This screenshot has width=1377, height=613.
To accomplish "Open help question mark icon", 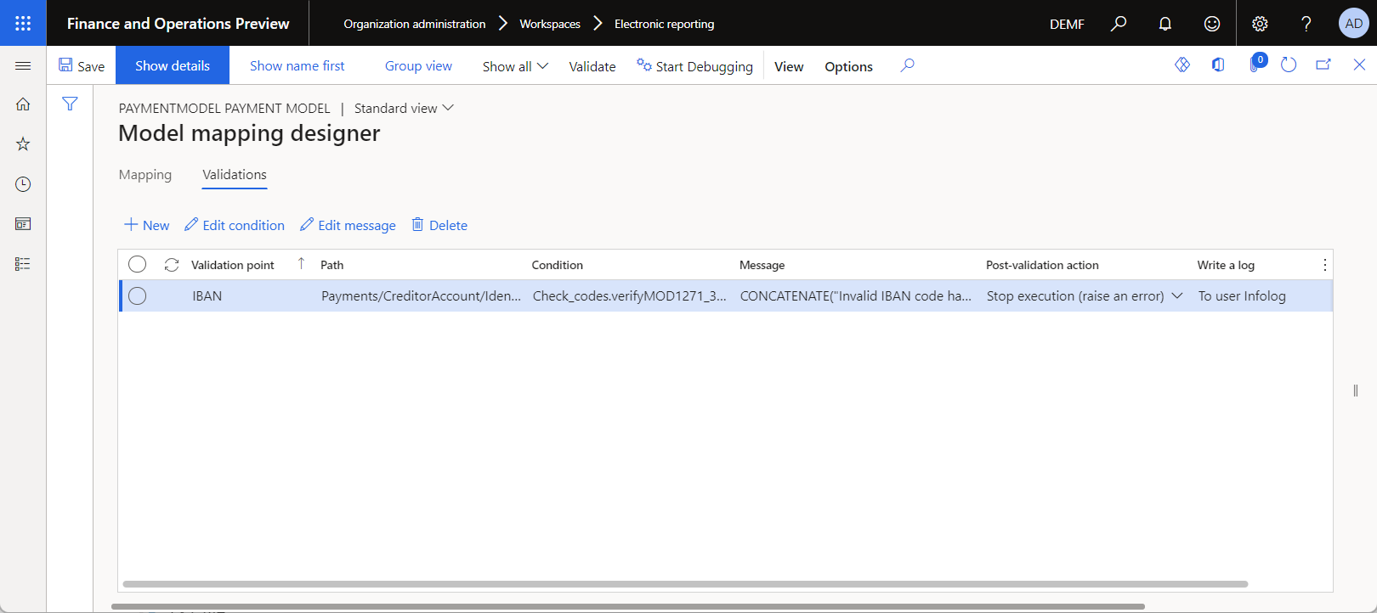I will click(x=1306, y=24).
